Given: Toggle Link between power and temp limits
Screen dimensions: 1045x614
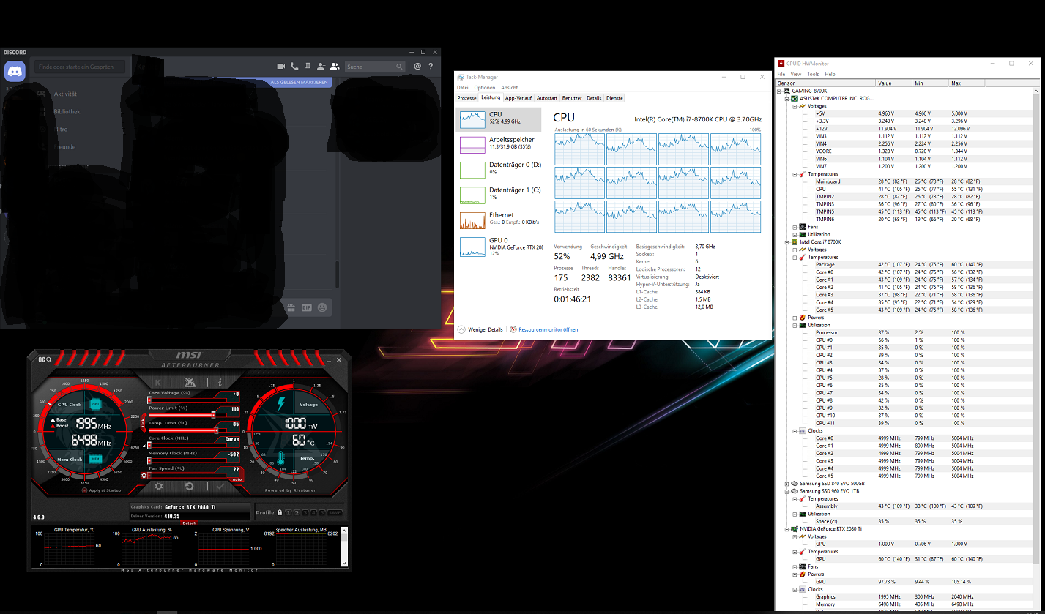Looking at the screenshot, I should (x=144, y=422).
